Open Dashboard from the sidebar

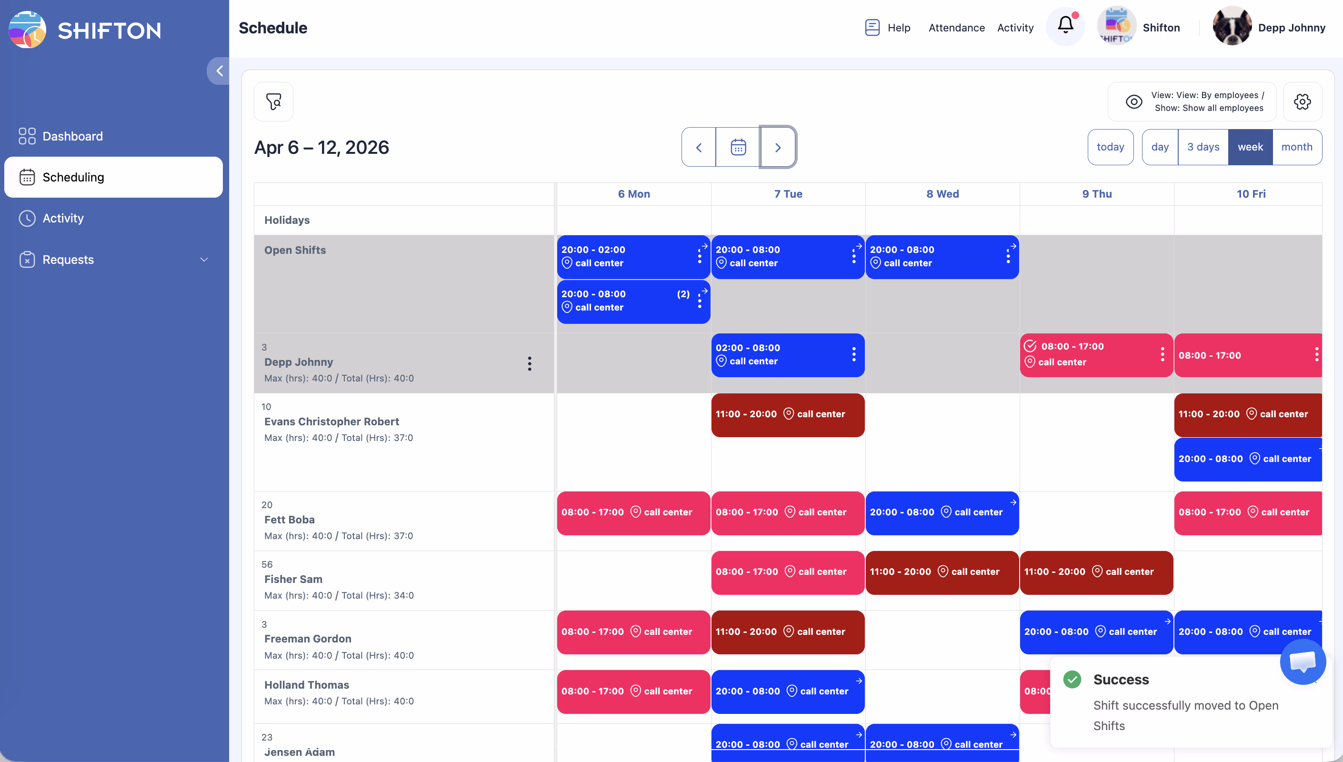pyautogui.click(x=72, y=136)
